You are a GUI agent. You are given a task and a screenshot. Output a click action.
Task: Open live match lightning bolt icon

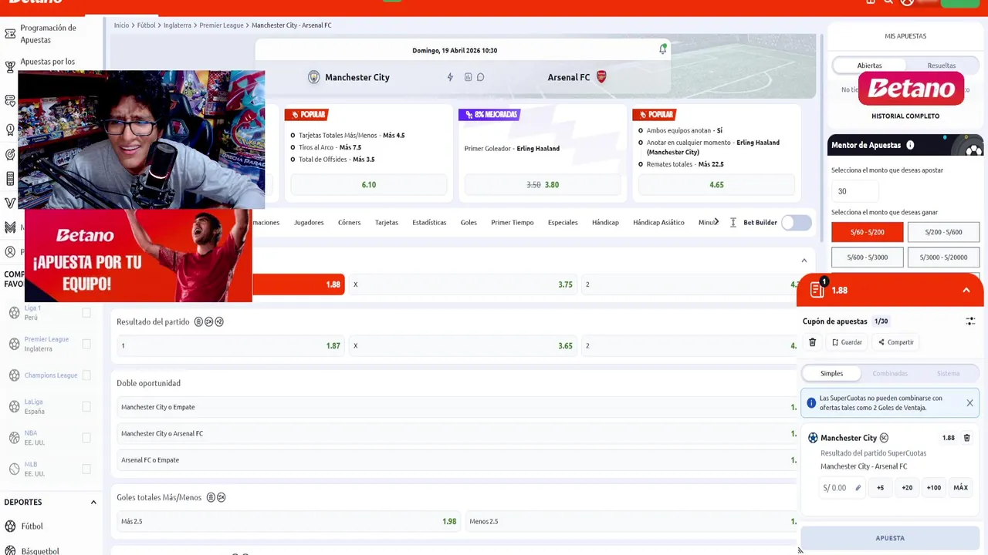[450, 77]
